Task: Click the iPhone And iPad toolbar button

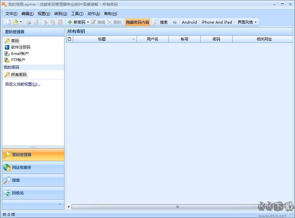Action: coord(216,22)
